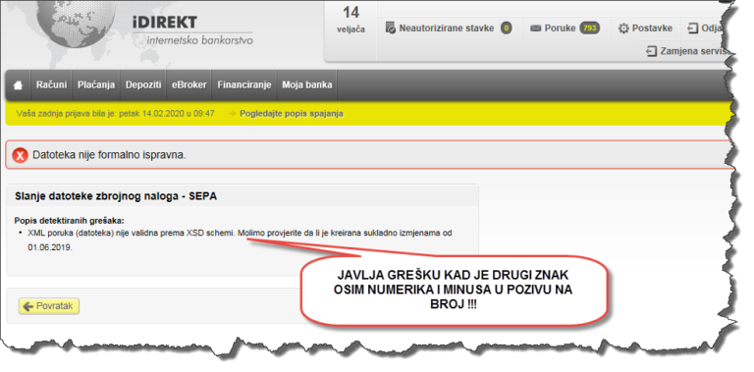Image resolution: width=754 pixels, height=372 pixels.
Task: Click the unauthorized items zero badge
Action: (506, 28)
